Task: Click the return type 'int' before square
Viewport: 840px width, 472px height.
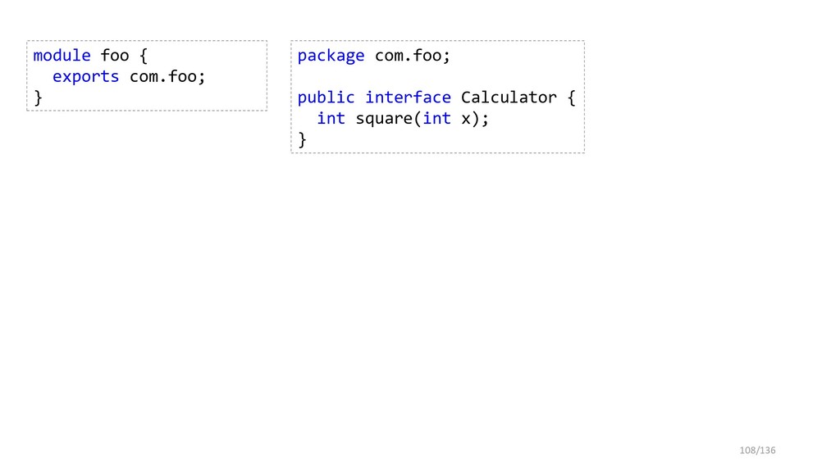Action: pyautogui.click(x=331, y=118)
